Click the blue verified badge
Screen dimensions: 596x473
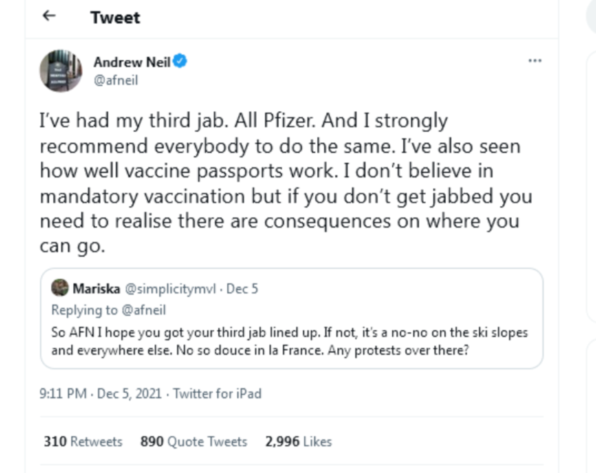(180, 62)
